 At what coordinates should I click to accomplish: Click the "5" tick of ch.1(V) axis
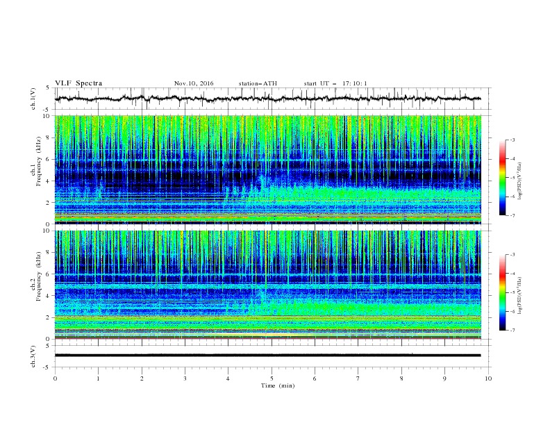tap(49, 88)
